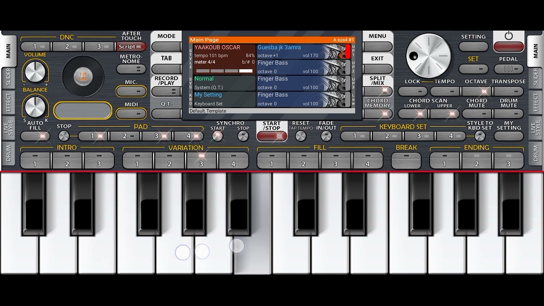Switch to left Effect tab
Viewport: 544px width, 306px height.
point(8,102)
